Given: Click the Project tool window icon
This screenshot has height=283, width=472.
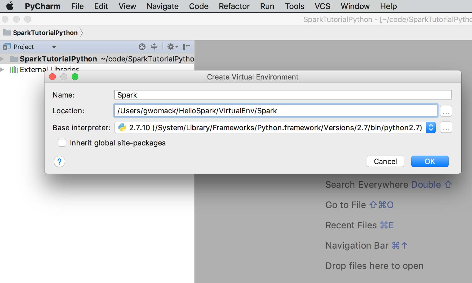Looking at the screenshot, I should point(6,47).
